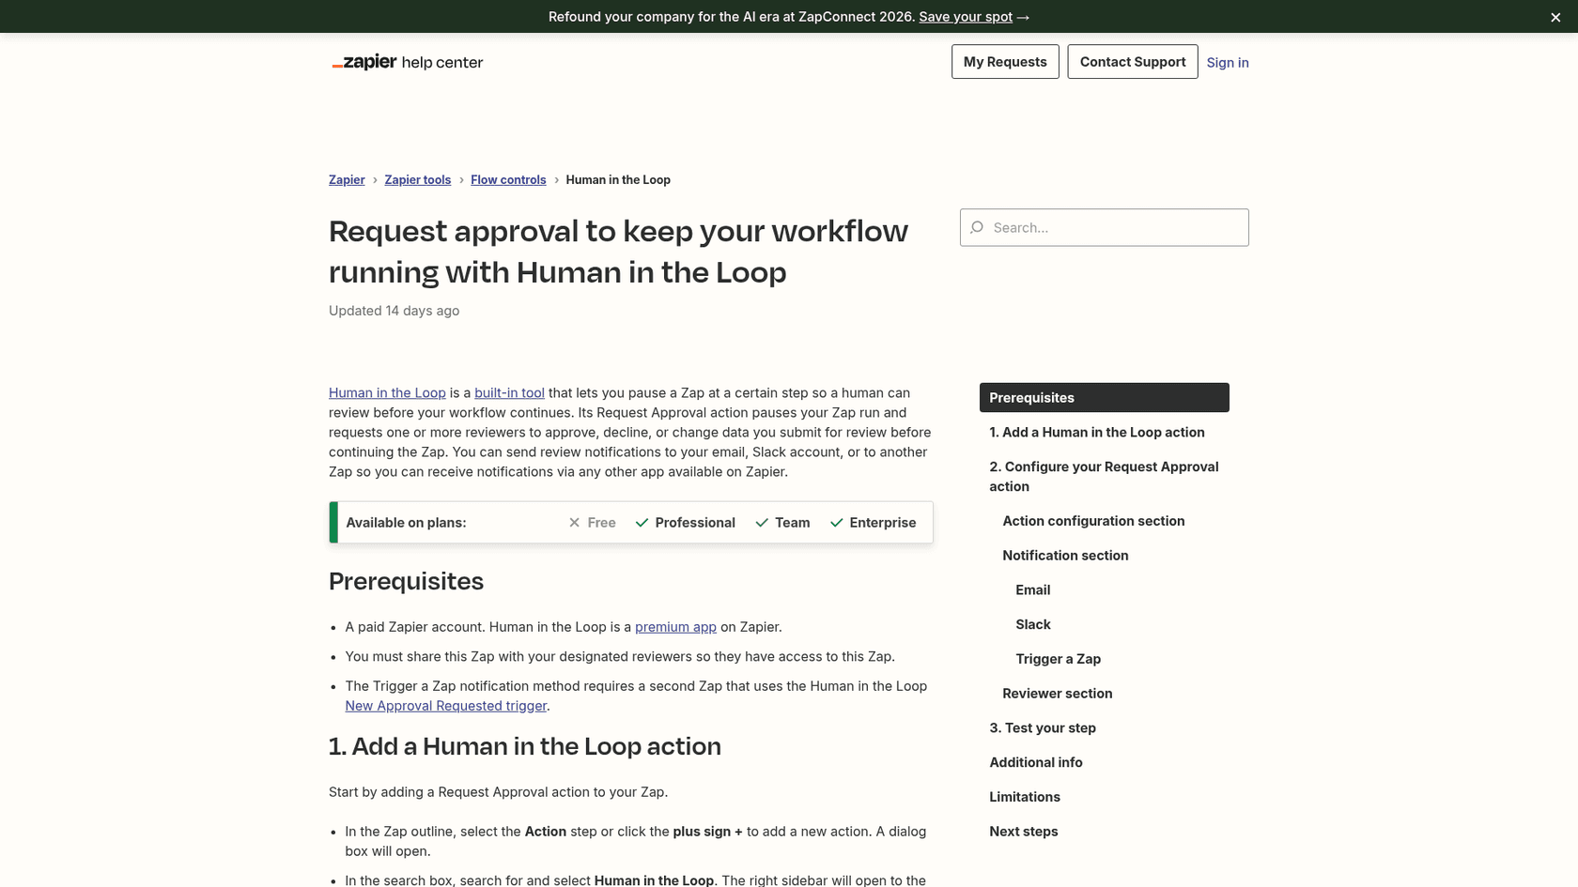The height and width of the screenshot is (887, 1578).
Task: Jump to Add a Human in the Loop action
Action: pyautogui.click(x=1097, y=432)
